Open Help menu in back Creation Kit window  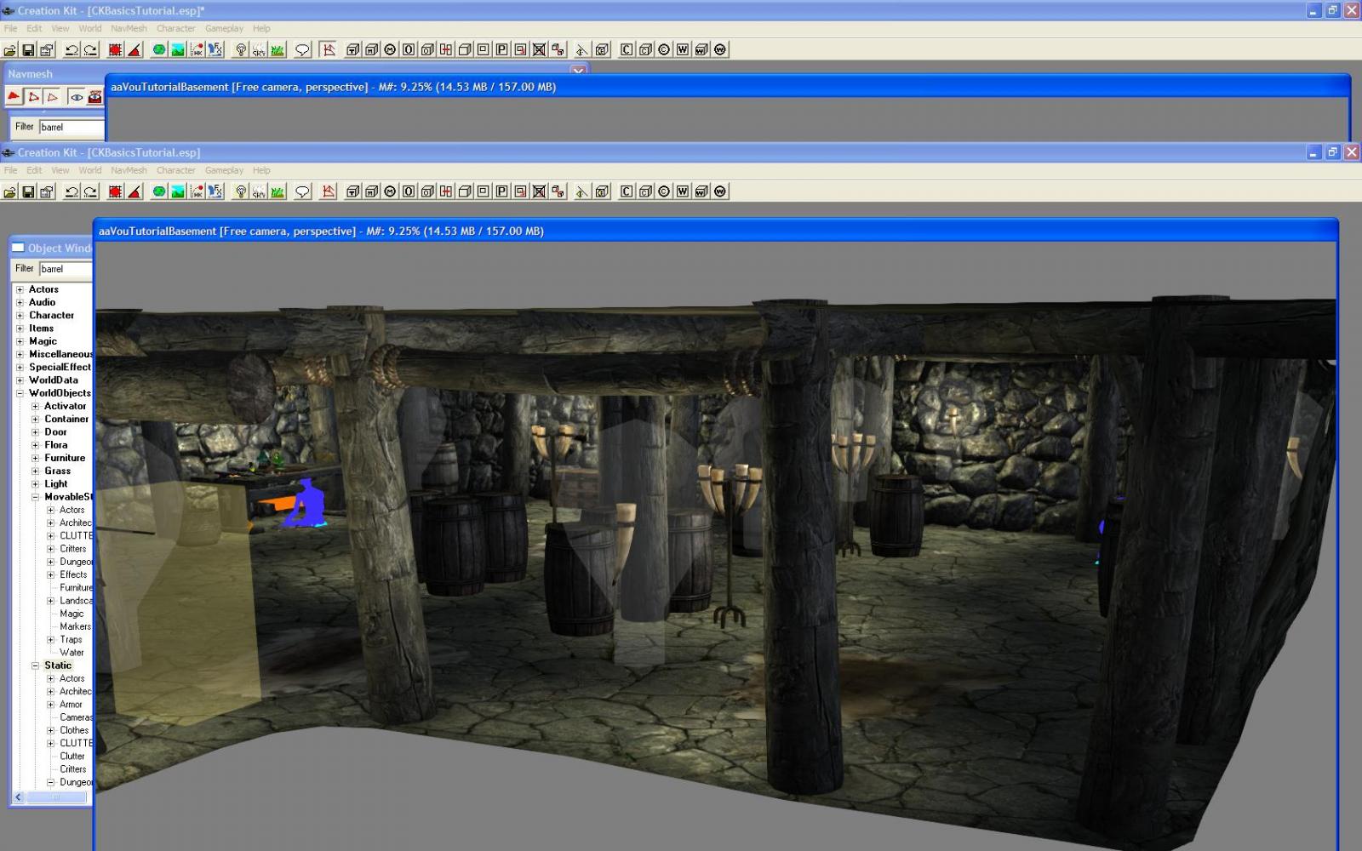(x=261, y=28)
